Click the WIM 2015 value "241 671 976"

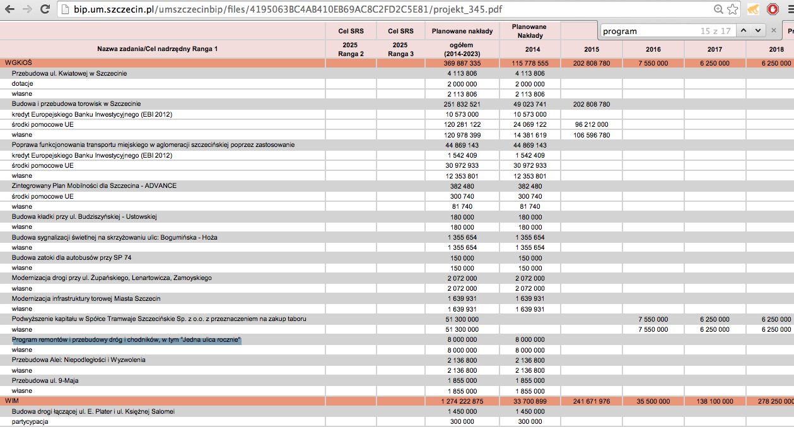[592, 401]
